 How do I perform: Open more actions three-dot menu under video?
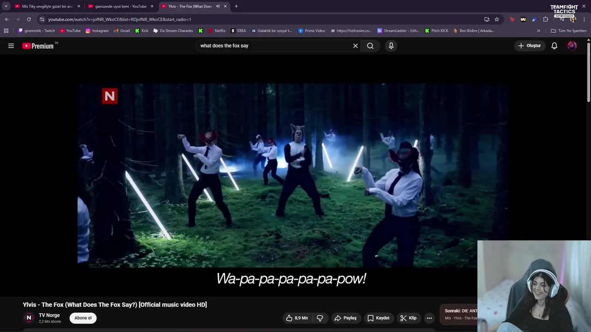coord(429,318)
